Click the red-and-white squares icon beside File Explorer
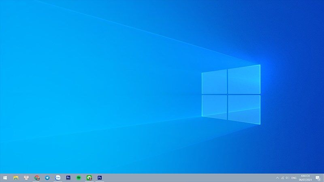 [x=26, y=178]
